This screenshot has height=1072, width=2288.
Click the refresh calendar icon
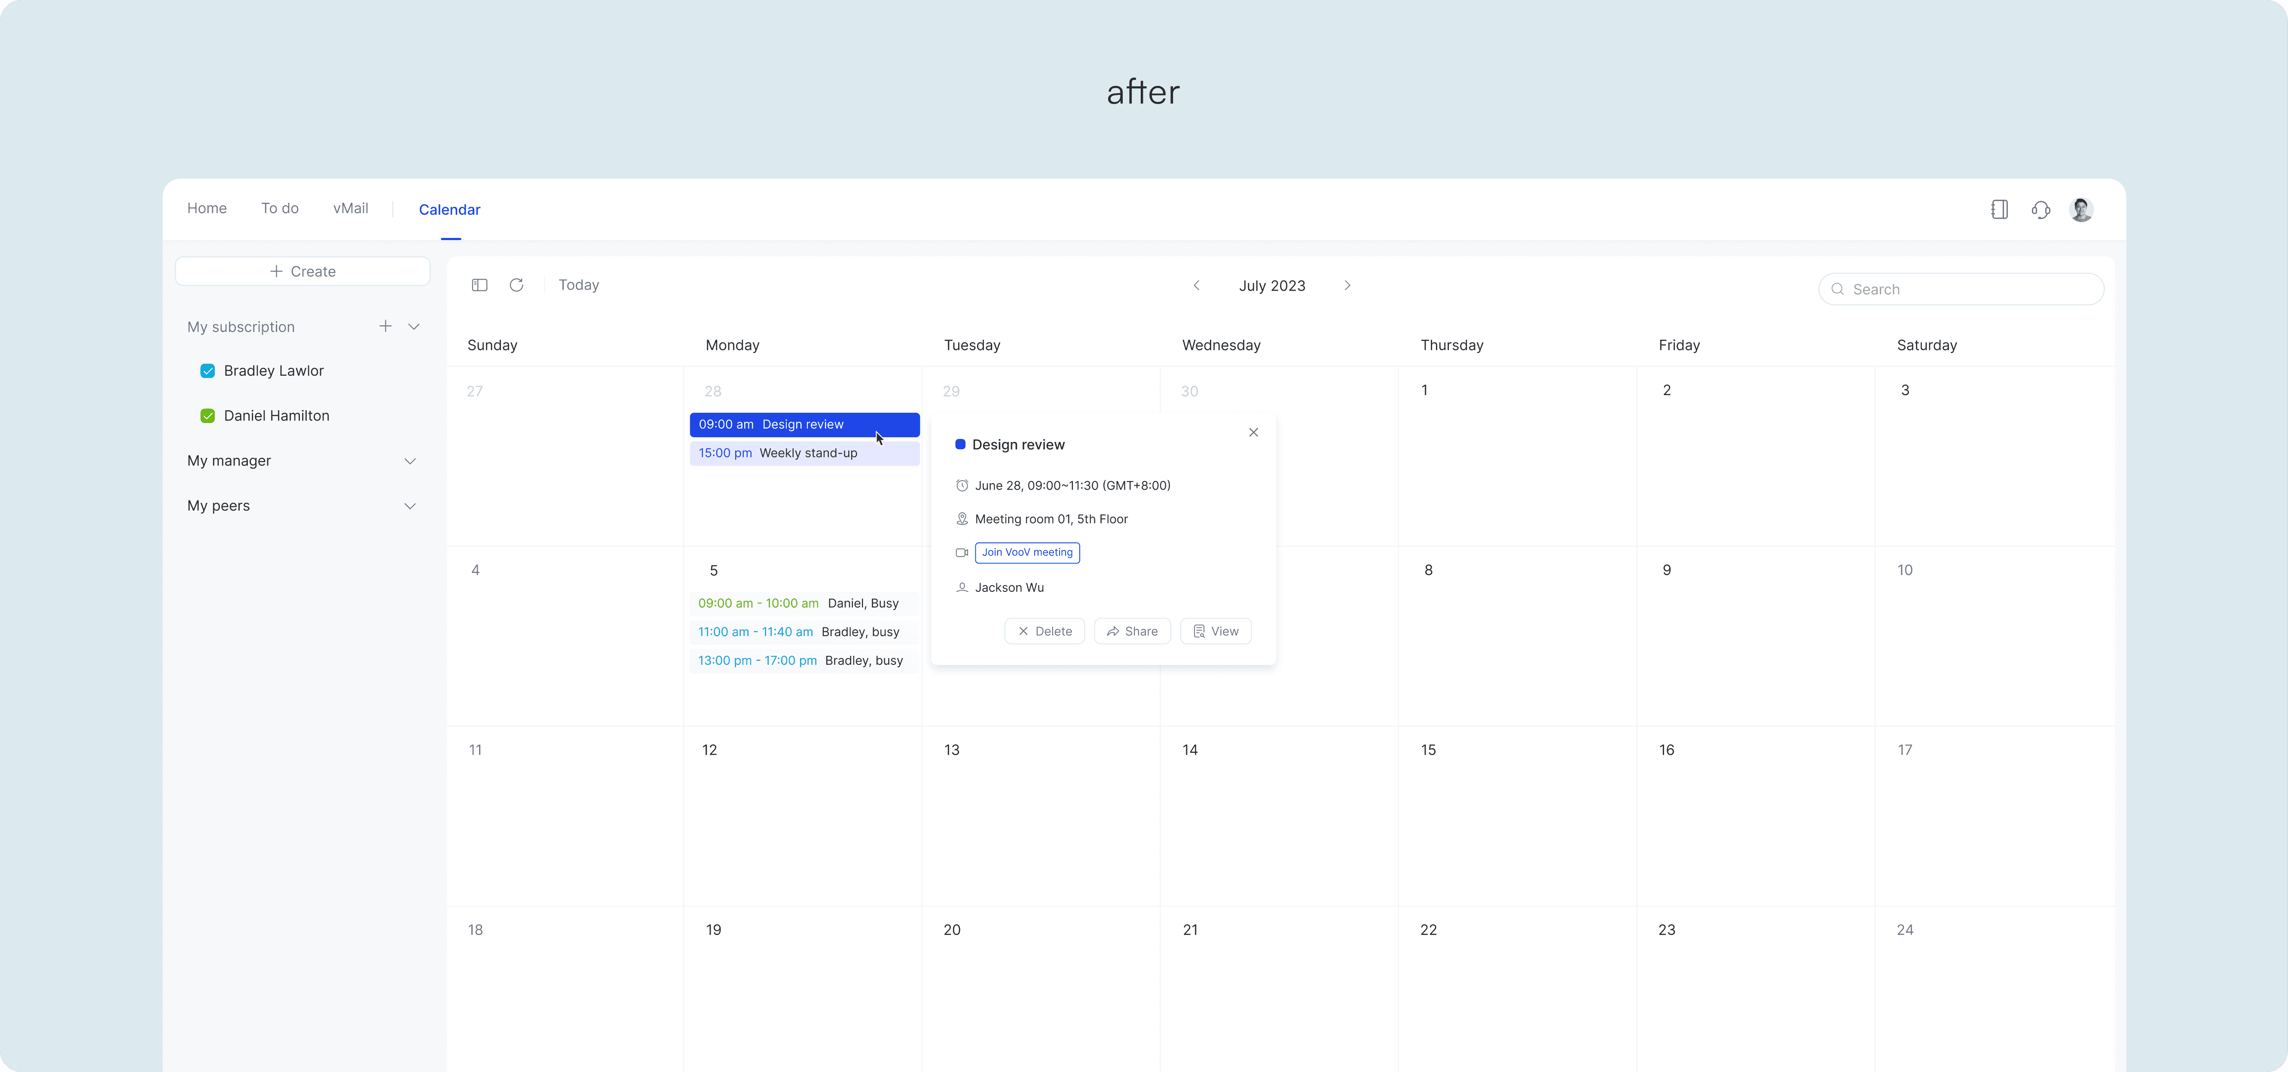pyautogui.click(x=516, y=285)
